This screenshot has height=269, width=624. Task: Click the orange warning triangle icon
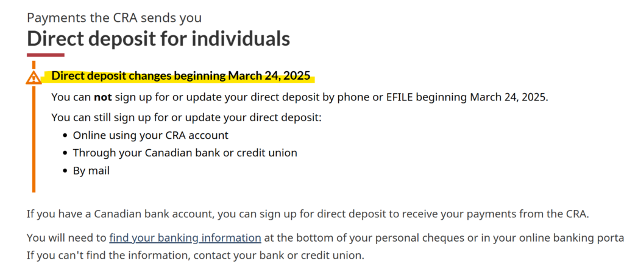[34, 77]
